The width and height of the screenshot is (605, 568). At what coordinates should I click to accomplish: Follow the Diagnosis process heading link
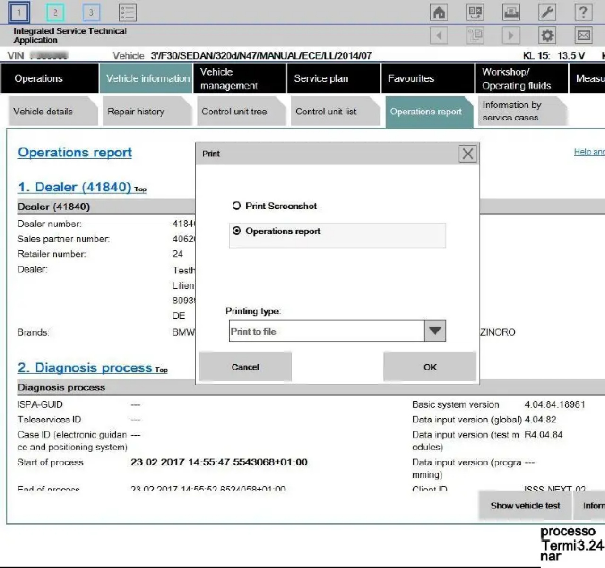click(85, 368)
